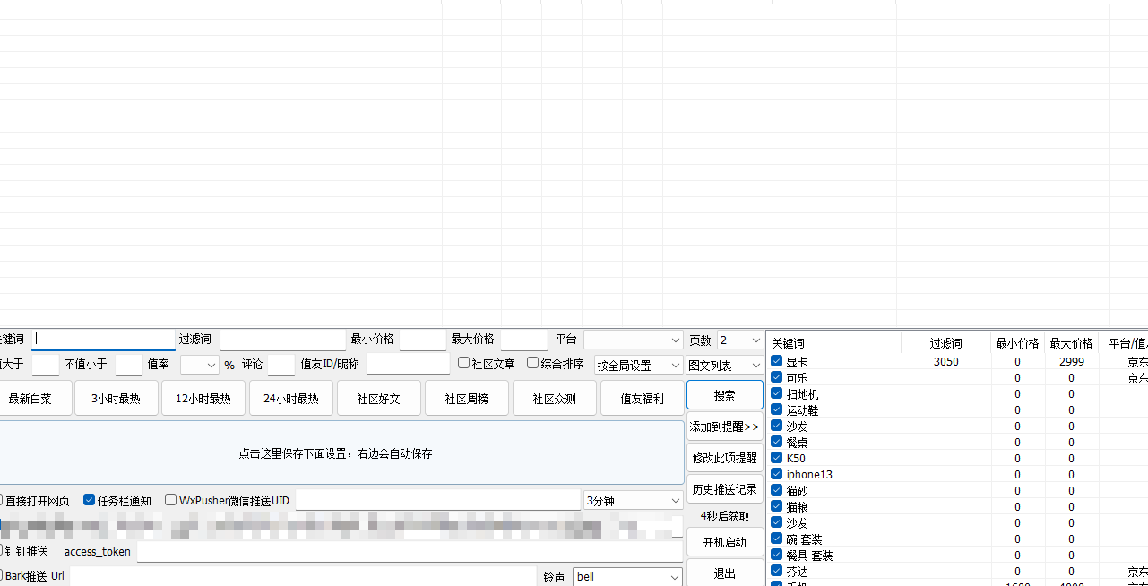Toggle the 社区文章 checkbox
This screenshot has height=586, width=1148.
pos(463,363)
